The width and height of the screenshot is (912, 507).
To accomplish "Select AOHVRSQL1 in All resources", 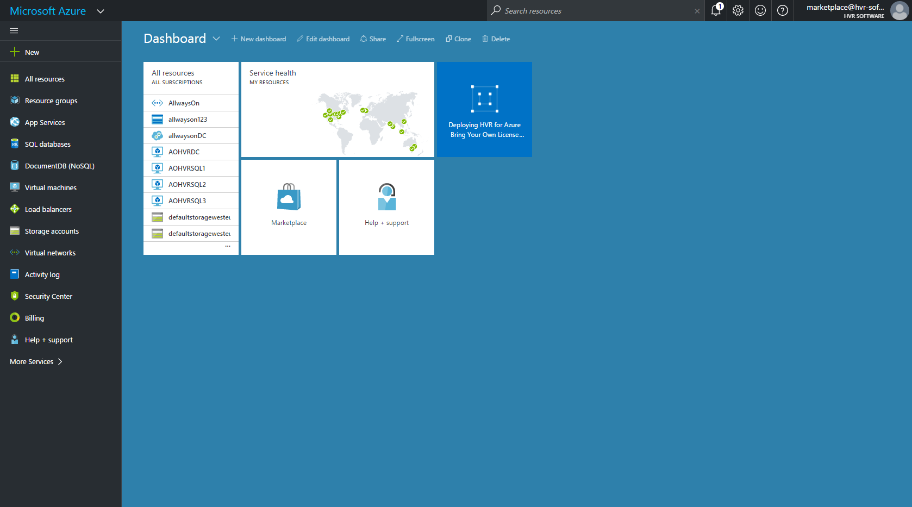I will pos(191,168).
